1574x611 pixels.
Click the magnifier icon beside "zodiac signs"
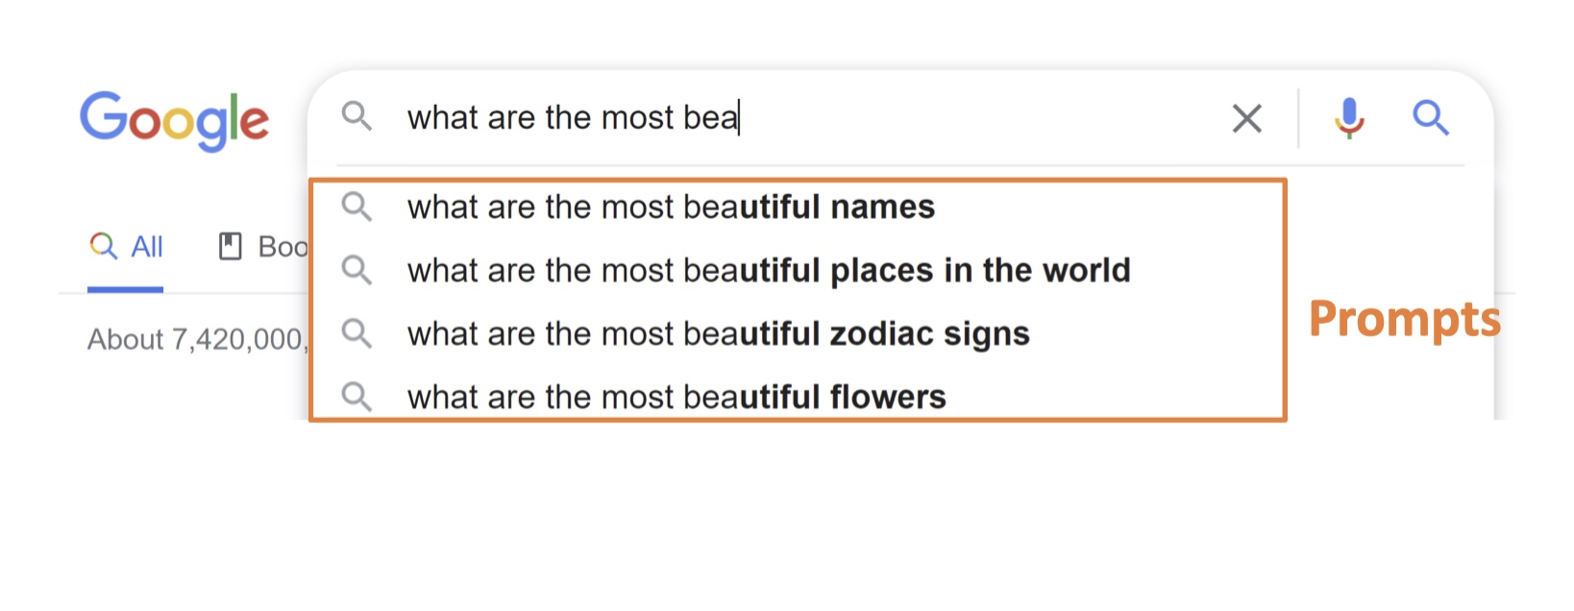[357, 333]
